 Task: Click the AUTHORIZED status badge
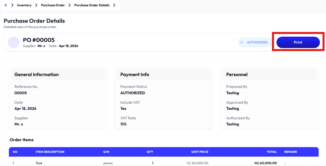click(255, 42)
